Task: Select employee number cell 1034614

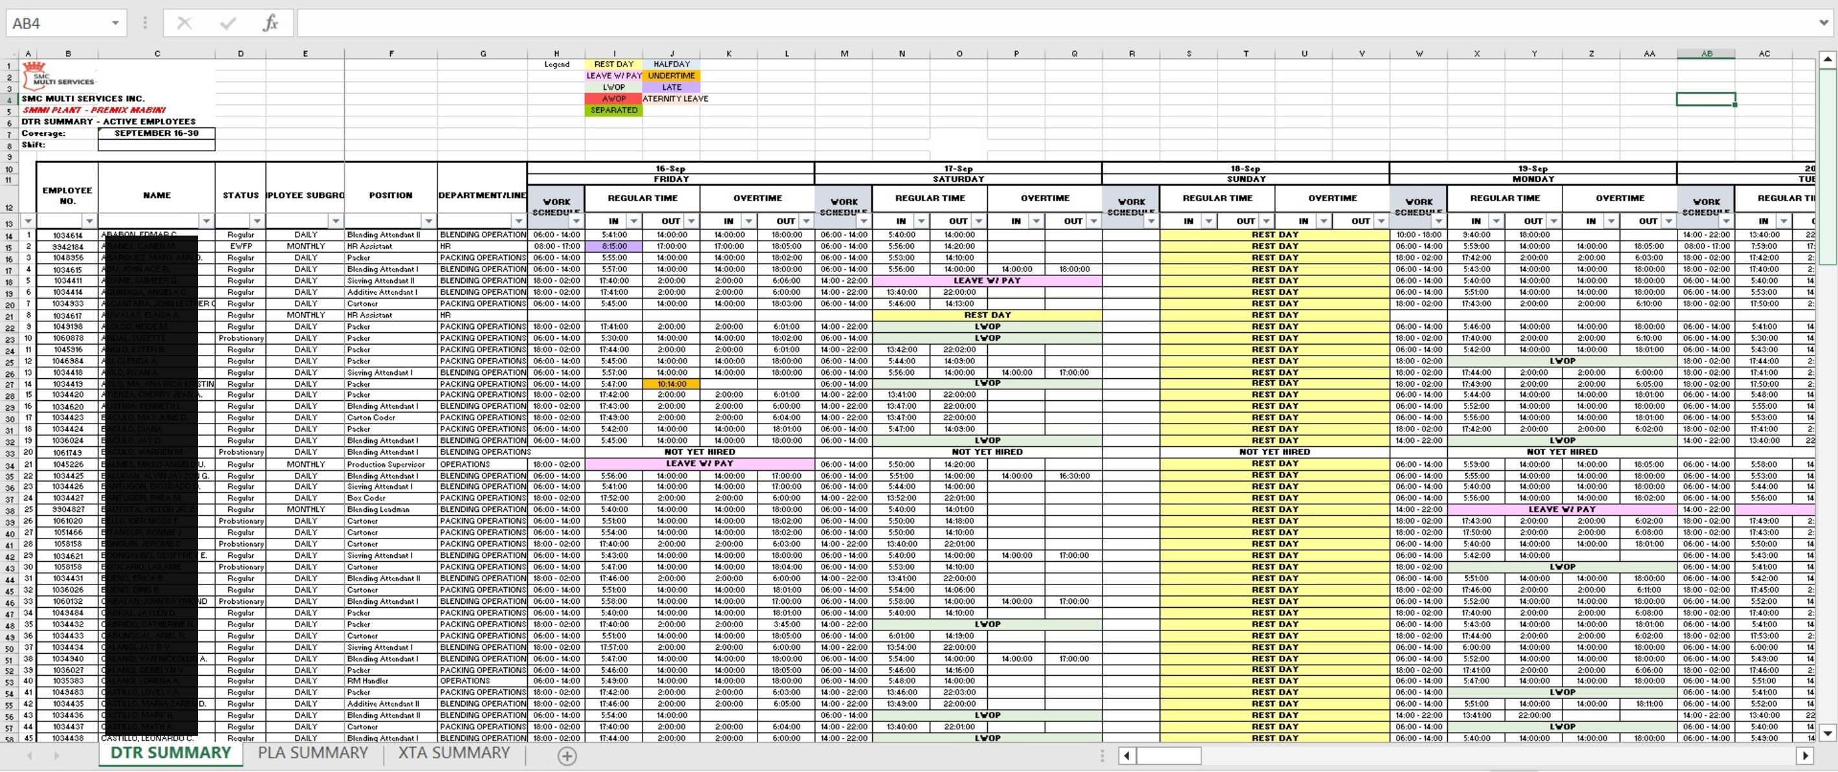Action: click(68, 235)
